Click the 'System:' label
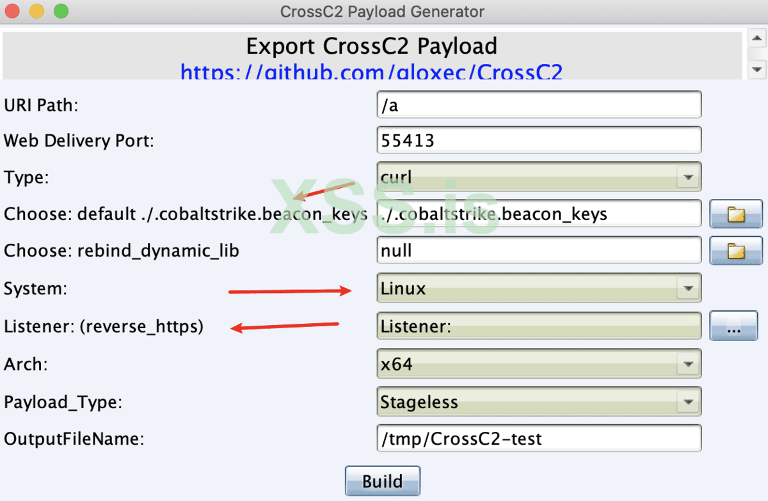Viewport: 768px width, 501px height. click(x=35, y=289)
